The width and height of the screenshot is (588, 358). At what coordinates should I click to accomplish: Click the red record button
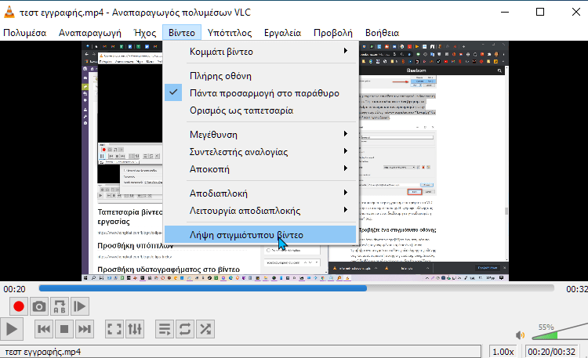point(18,306)
